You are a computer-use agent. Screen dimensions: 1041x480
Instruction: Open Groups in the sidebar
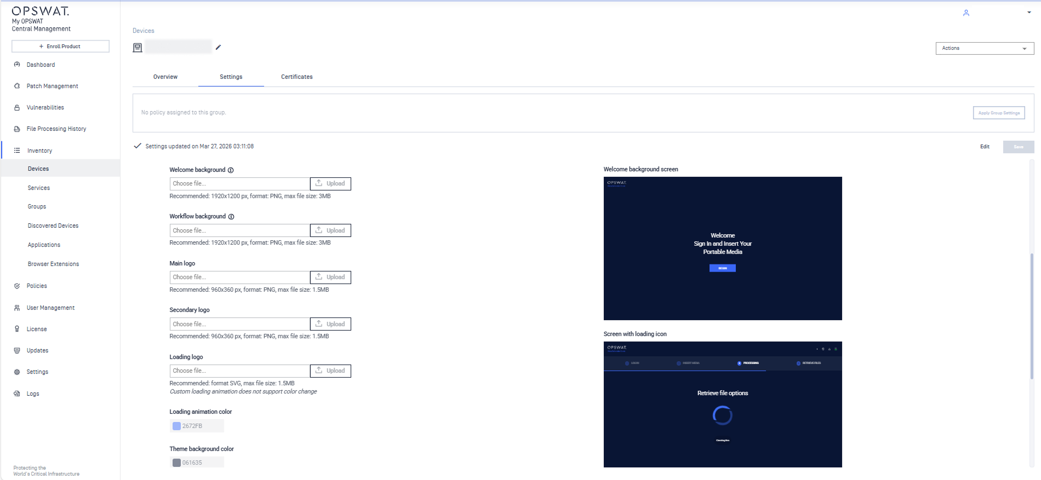(37, 206)
